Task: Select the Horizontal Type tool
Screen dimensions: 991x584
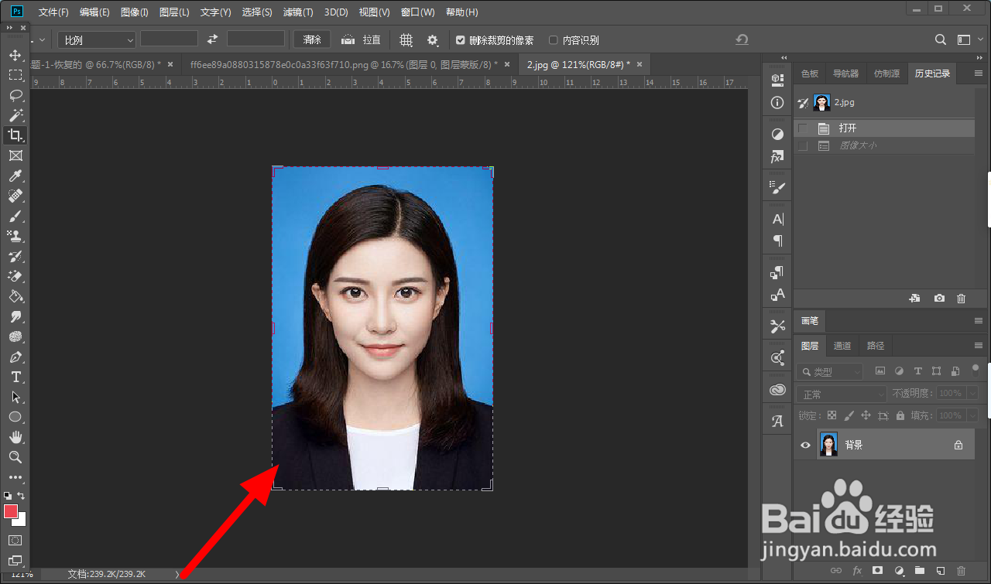Action: click(15, 377)
